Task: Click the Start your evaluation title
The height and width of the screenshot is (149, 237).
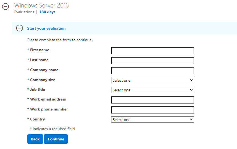Action: click(46, 28)
